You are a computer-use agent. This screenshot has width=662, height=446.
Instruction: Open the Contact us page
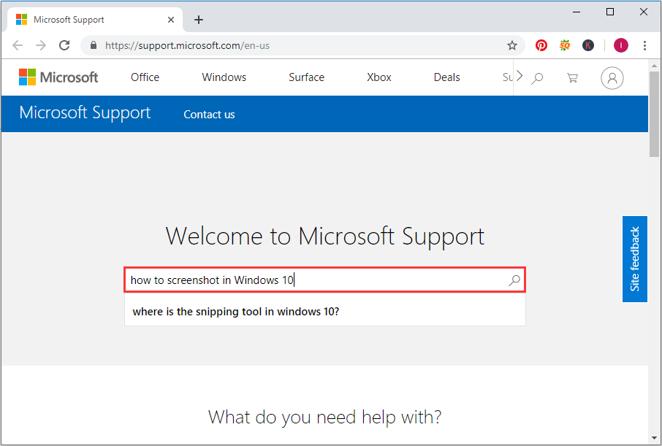click(209, 114)
